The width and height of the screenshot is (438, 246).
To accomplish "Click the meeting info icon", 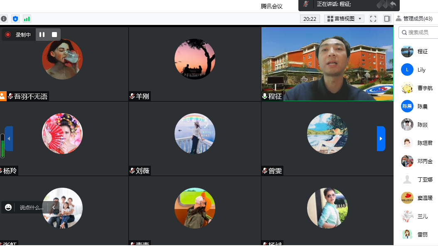I will pyautogui.click(x=4, y=19).
